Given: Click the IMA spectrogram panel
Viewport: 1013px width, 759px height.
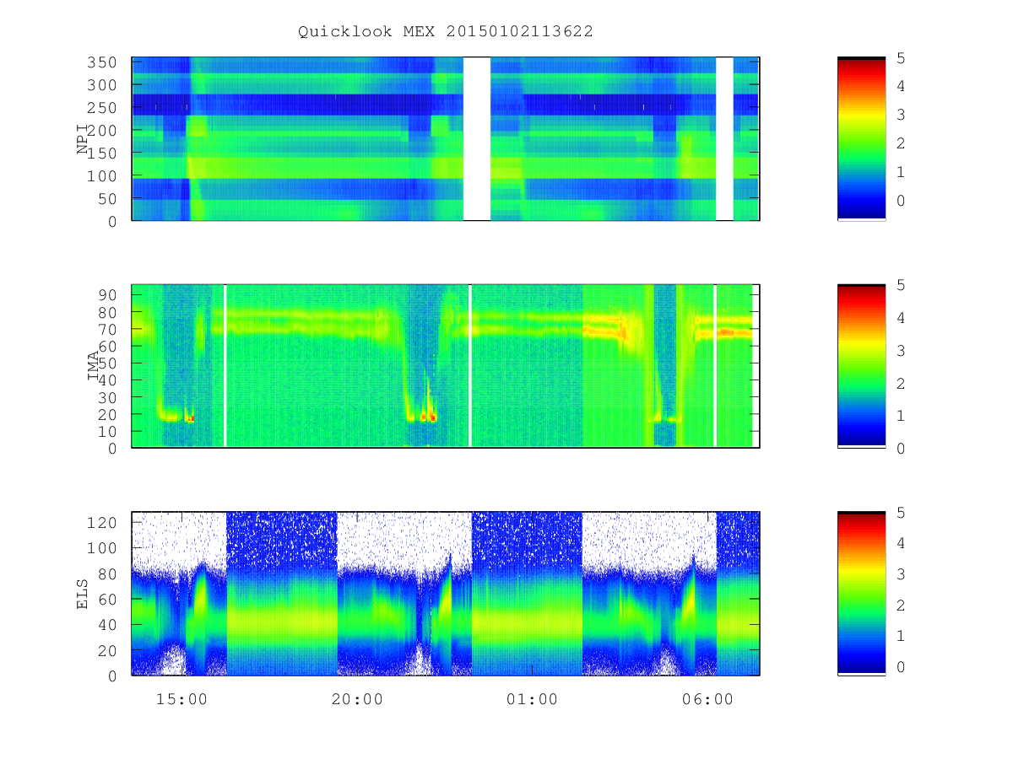Looking at the screenshot, I should (x=446, y=366).
